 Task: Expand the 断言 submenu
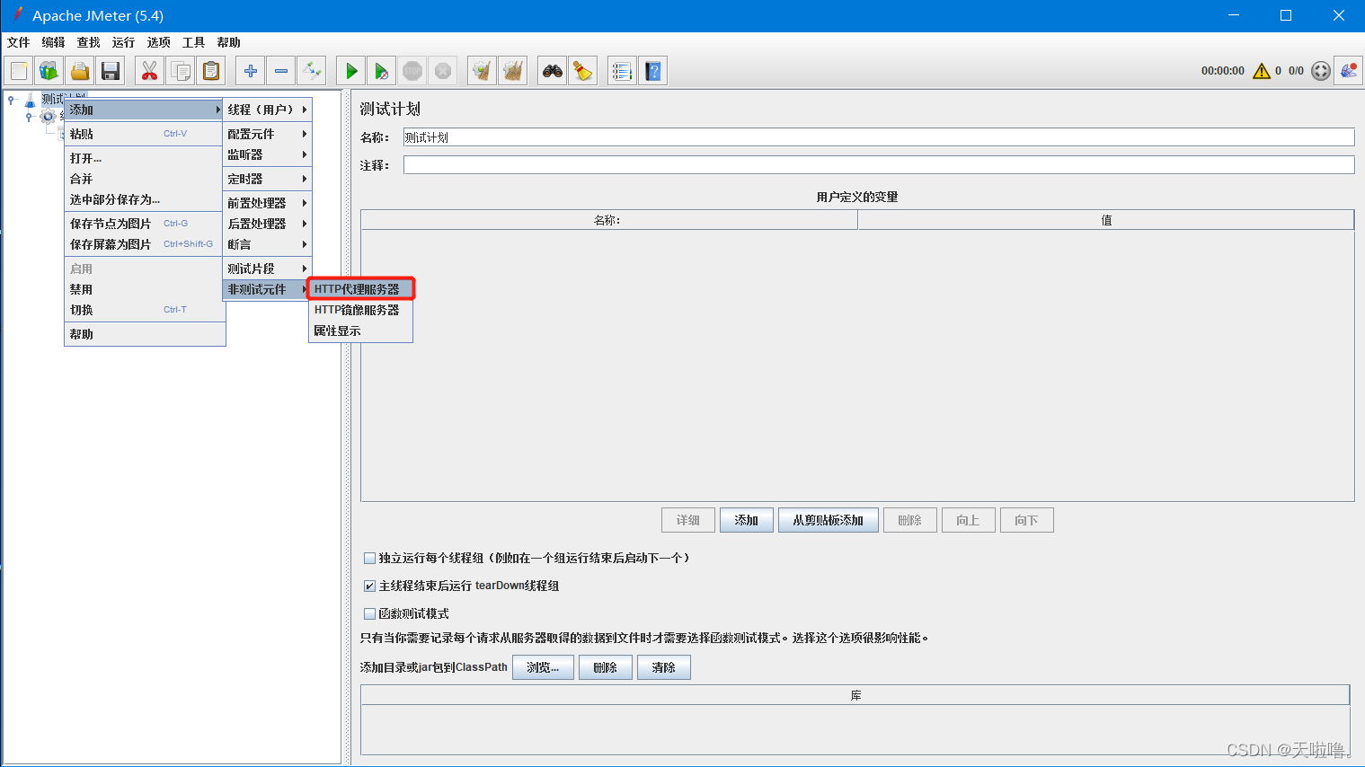(x=267, y=244)
